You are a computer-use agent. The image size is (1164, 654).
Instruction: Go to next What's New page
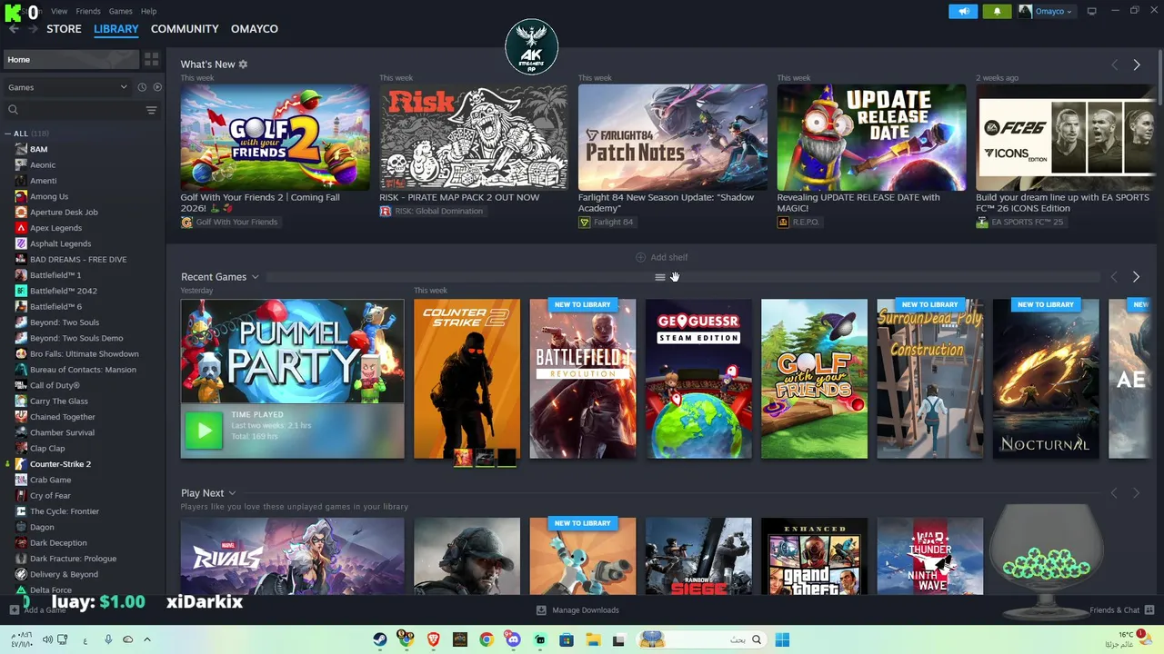click(x=1137, y=64)
